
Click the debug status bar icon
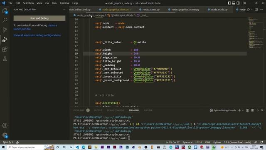click(x=17, y=142)
